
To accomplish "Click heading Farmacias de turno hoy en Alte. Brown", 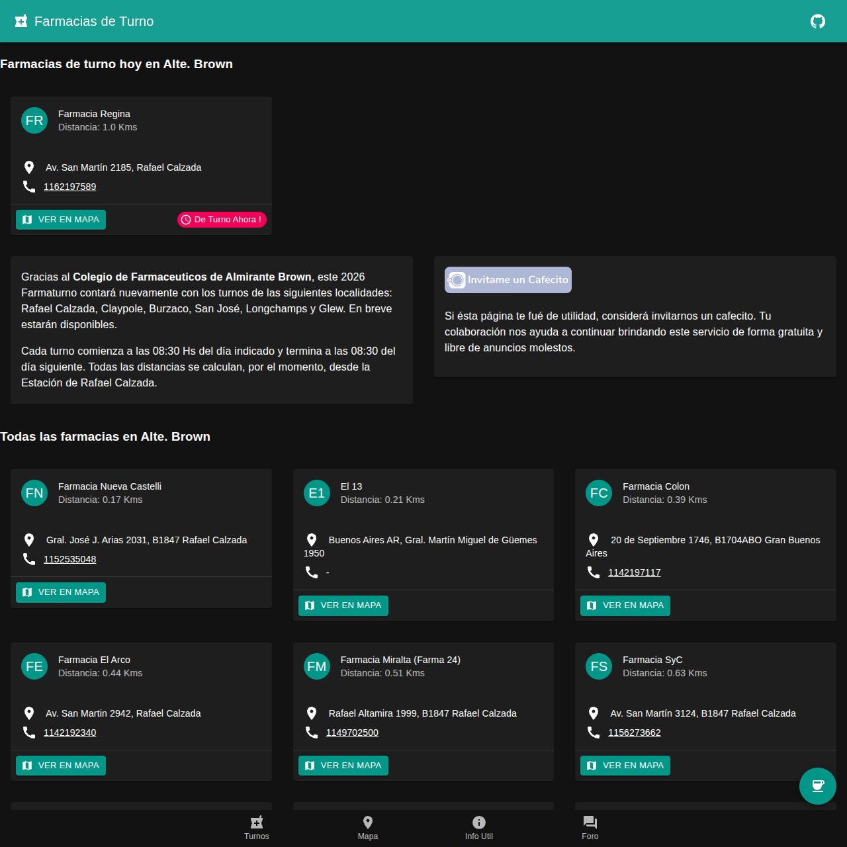I will (x=116, y=64).
